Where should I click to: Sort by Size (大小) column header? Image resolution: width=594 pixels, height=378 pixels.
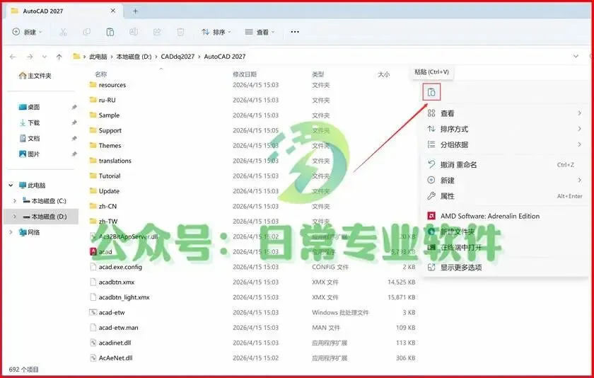point(383,74)
